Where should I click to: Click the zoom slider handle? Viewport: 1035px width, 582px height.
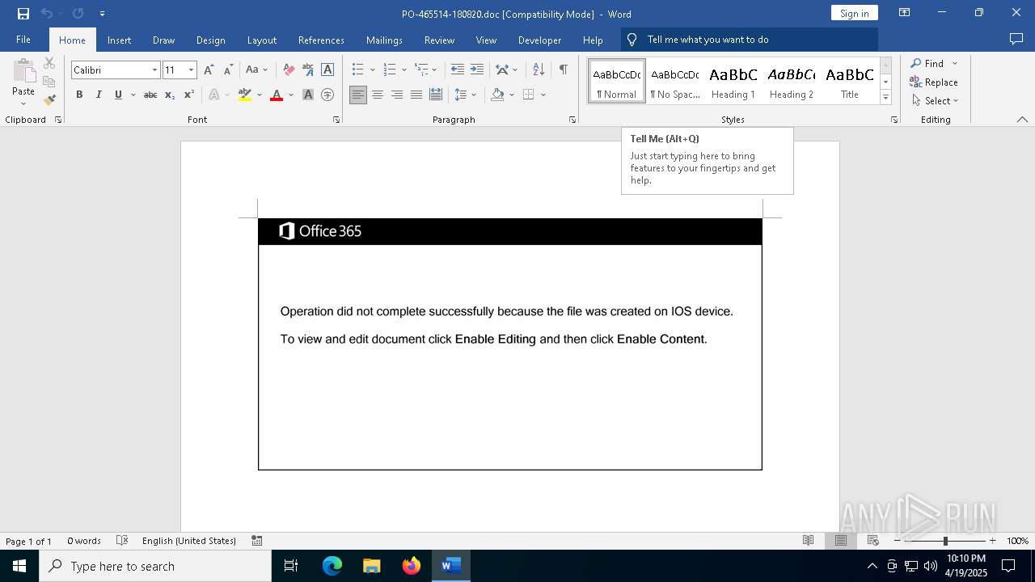coord(945,541)
